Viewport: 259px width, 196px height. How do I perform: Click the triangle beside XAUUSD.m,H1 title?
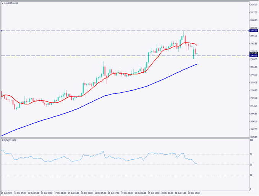(2, 2)
